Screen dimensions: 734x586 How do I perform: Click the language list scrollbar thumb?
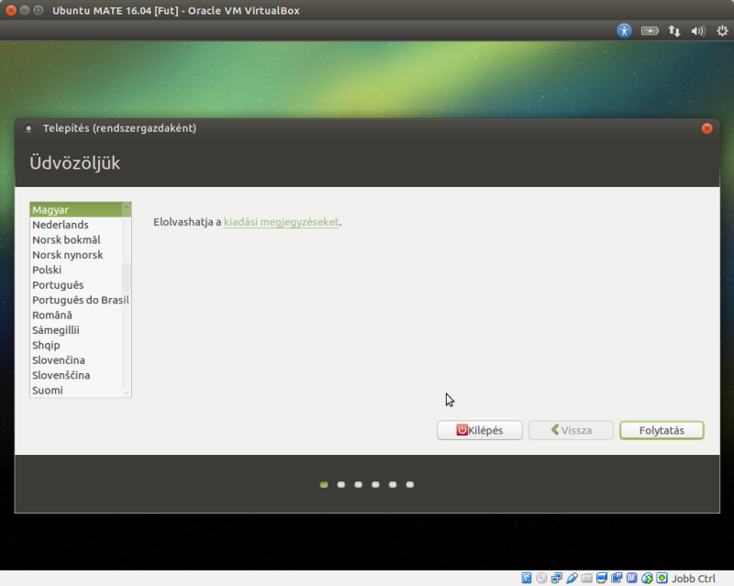point(127,277)
